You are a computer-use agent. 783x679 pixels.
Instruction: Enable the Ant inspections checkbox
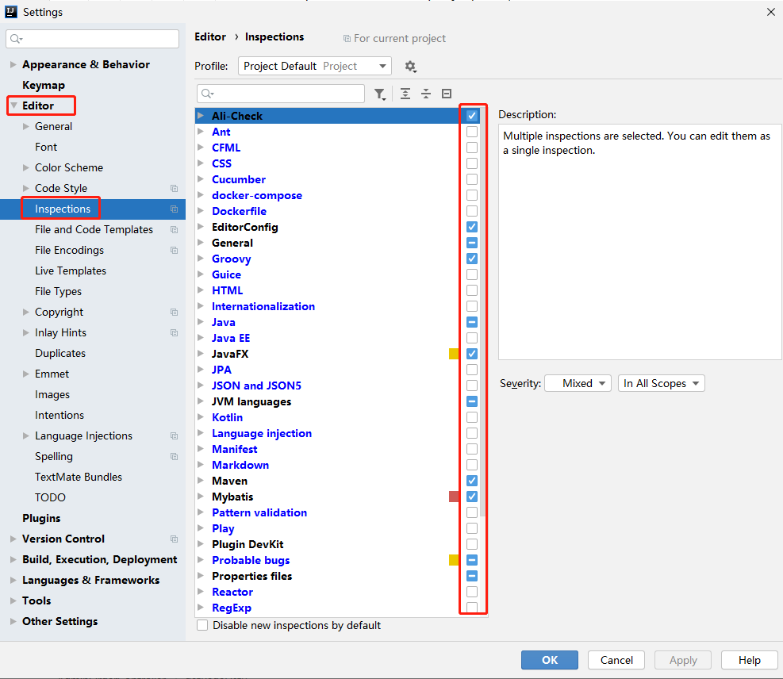click(472, 132)
